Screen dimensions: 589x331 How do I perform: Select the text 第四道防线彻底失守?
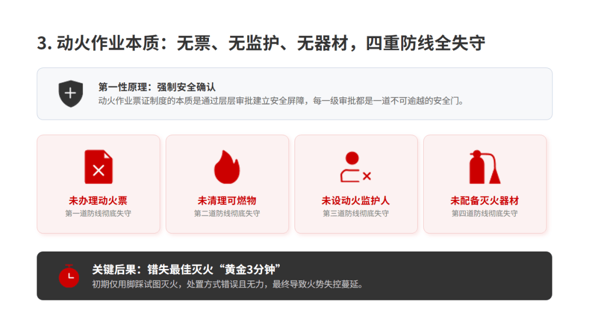click(x=485, y=213)
